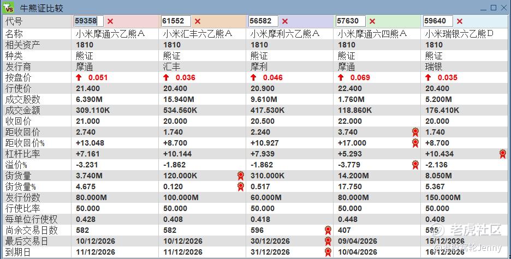This screenshot has width=511, height=259.
Task: Click the entitlement value 0.448
Action: point(347,219)
